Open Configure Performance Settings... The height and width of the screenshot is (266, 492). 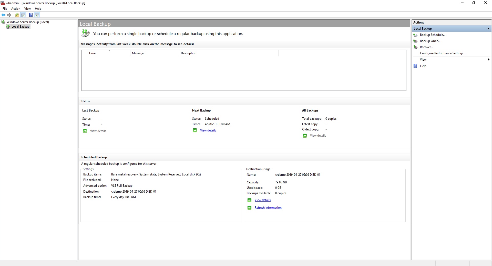pos(443,53)
